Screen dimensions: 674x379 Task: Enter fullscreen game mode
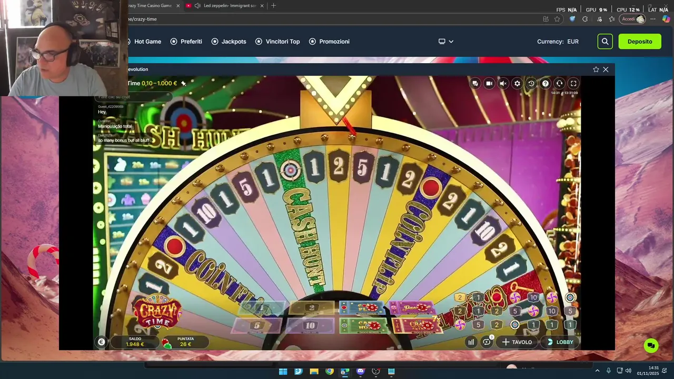[x=573, y=83]
